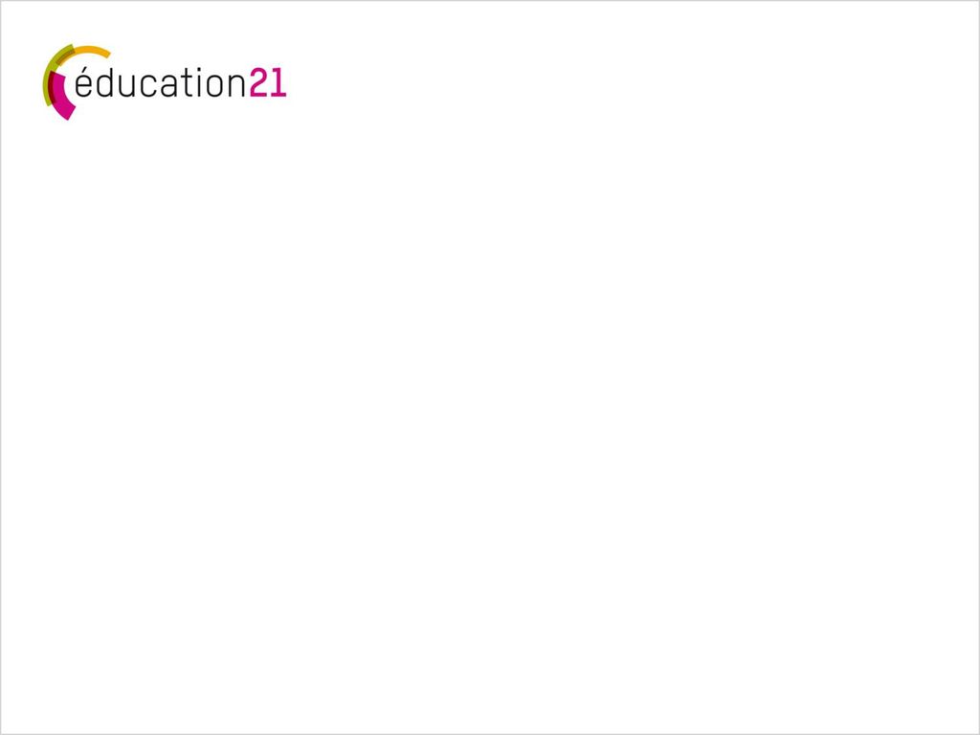Click the accented letter é
980x735 pixels.
pos(84,82)
